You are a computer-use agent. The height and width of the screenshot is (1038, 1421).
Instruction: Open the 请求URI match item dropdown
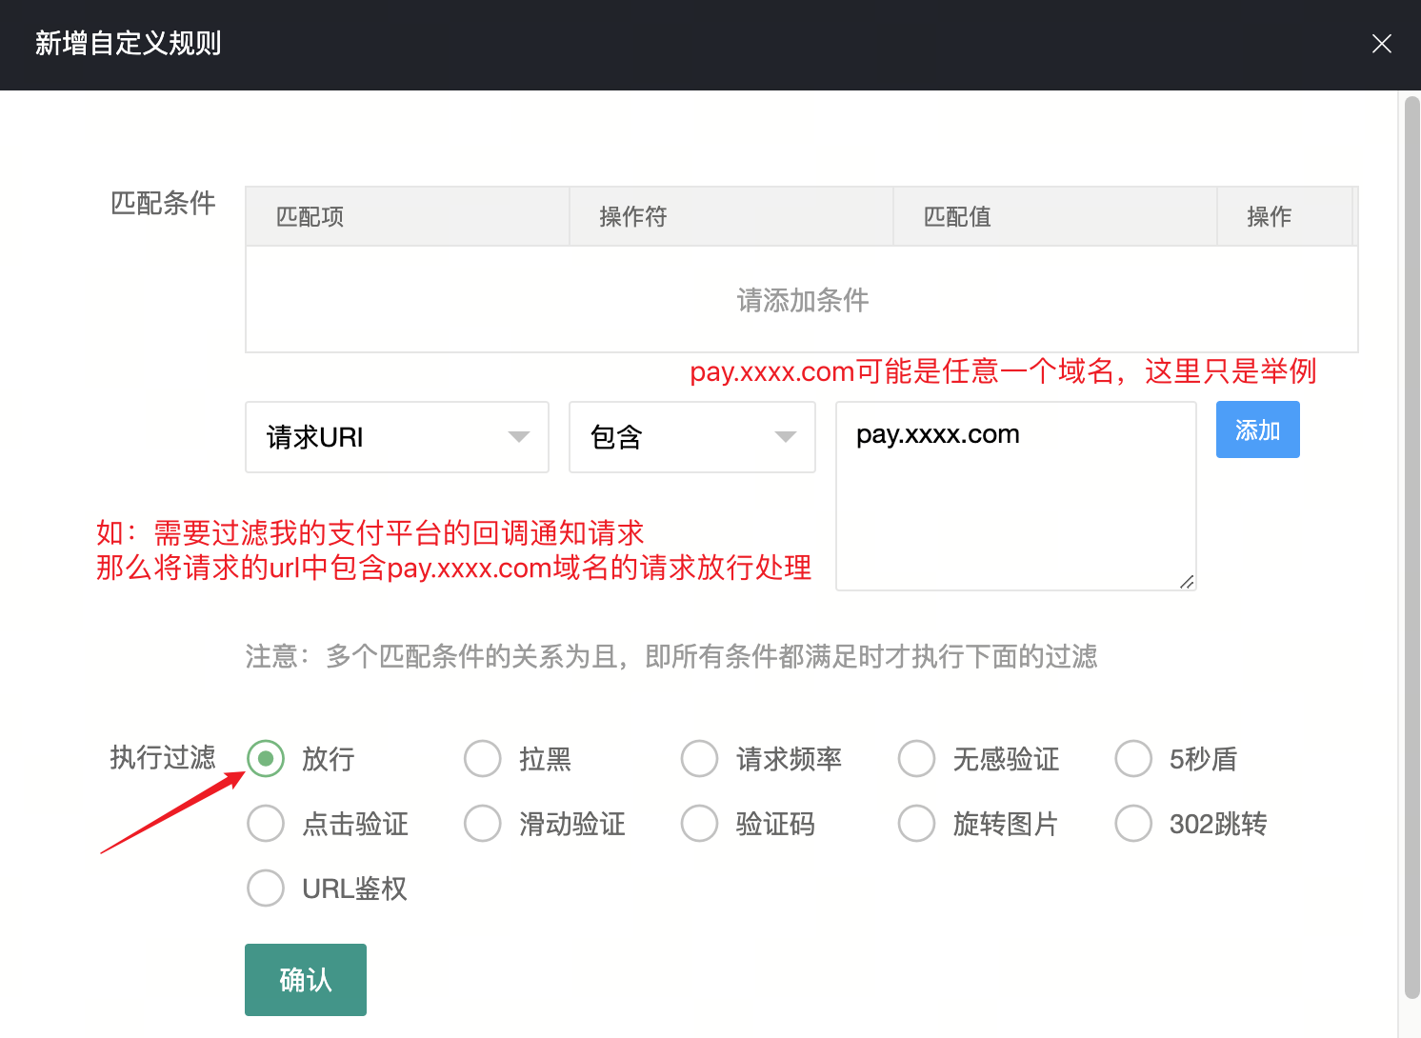(396, 437)
